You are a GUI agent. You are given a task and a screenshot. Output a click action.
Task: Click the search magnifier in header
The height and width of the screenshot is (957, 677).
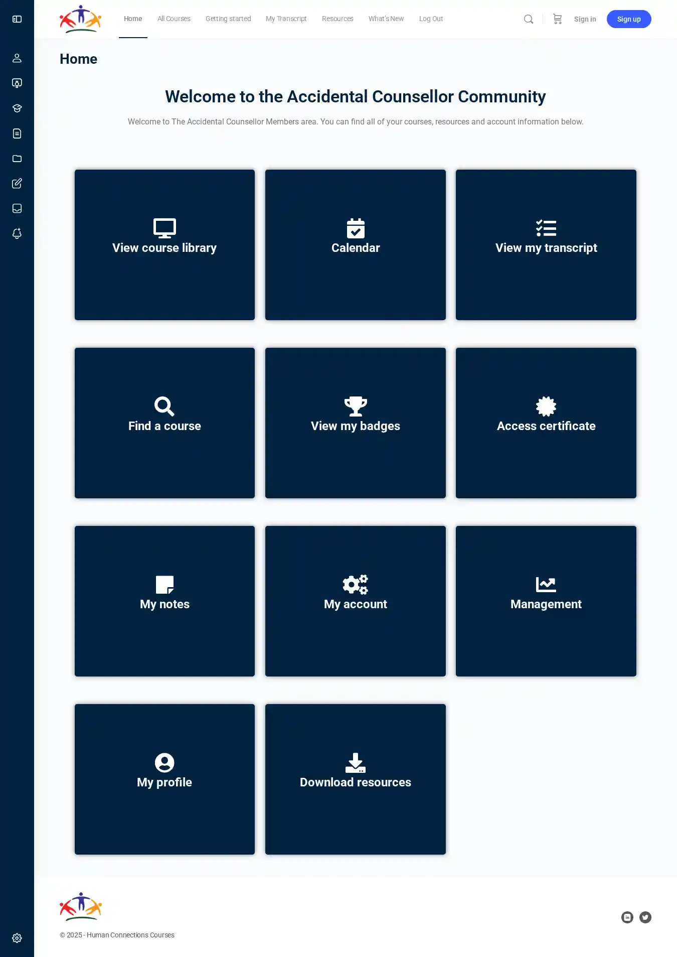coord(529,19)
